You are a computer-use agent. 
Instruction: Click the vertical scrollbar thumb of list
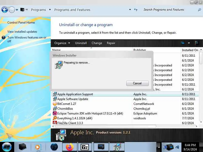click(201, 58)
